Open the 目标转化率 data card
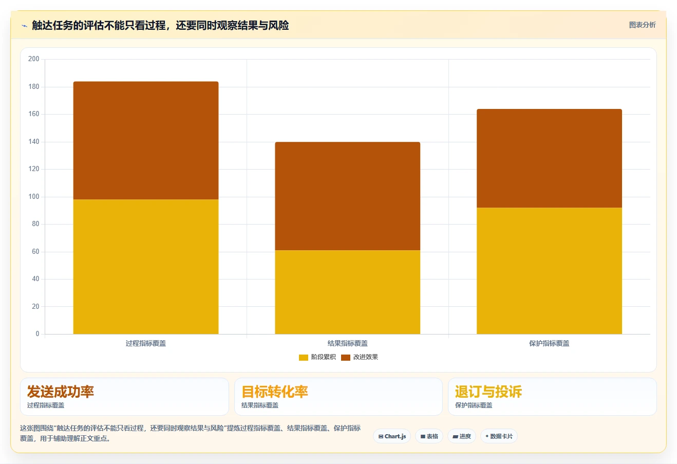This screenshot has height=464, width=677. (x=338, y=397)
